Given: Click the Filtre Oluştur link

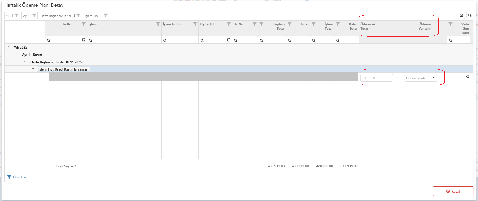Looking at the screenshot, I should coord(20,177).
